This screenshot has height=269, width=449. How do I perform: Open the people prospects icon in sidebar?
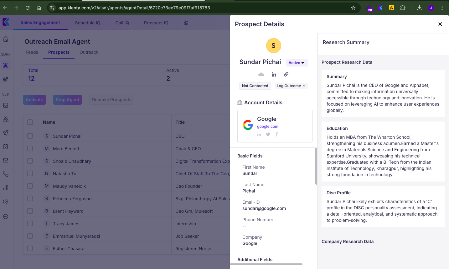[6, 119]
